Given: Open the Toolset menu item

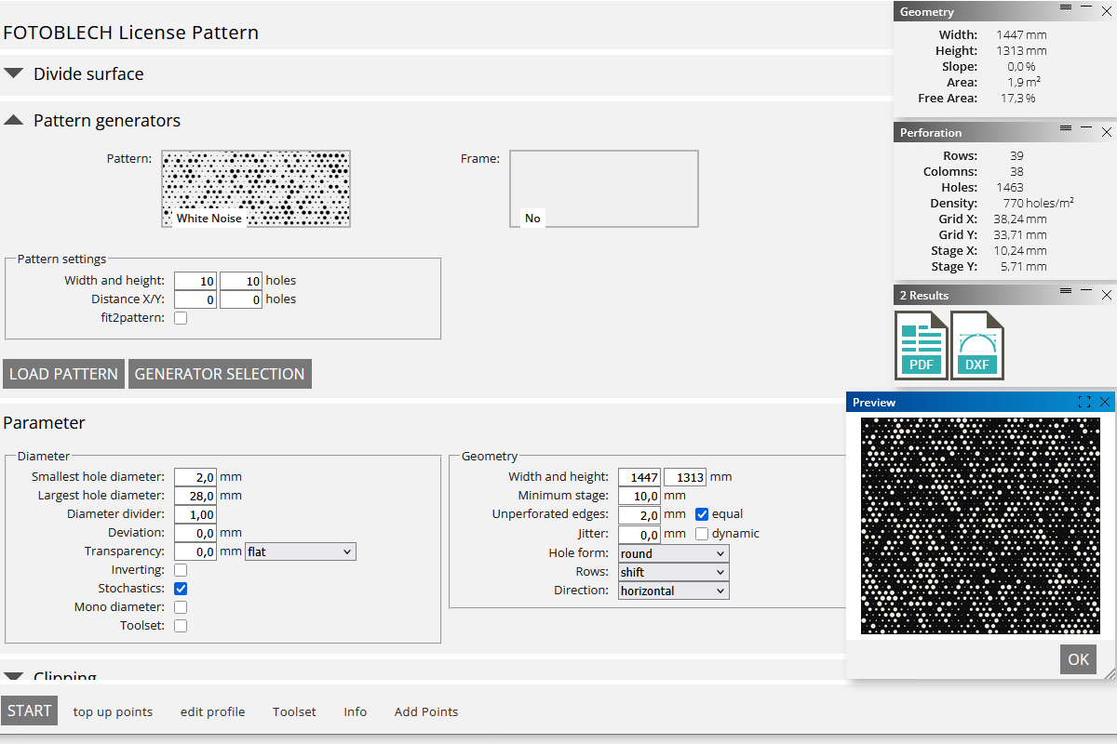Looking at the screenshot, I should point(294,711).
